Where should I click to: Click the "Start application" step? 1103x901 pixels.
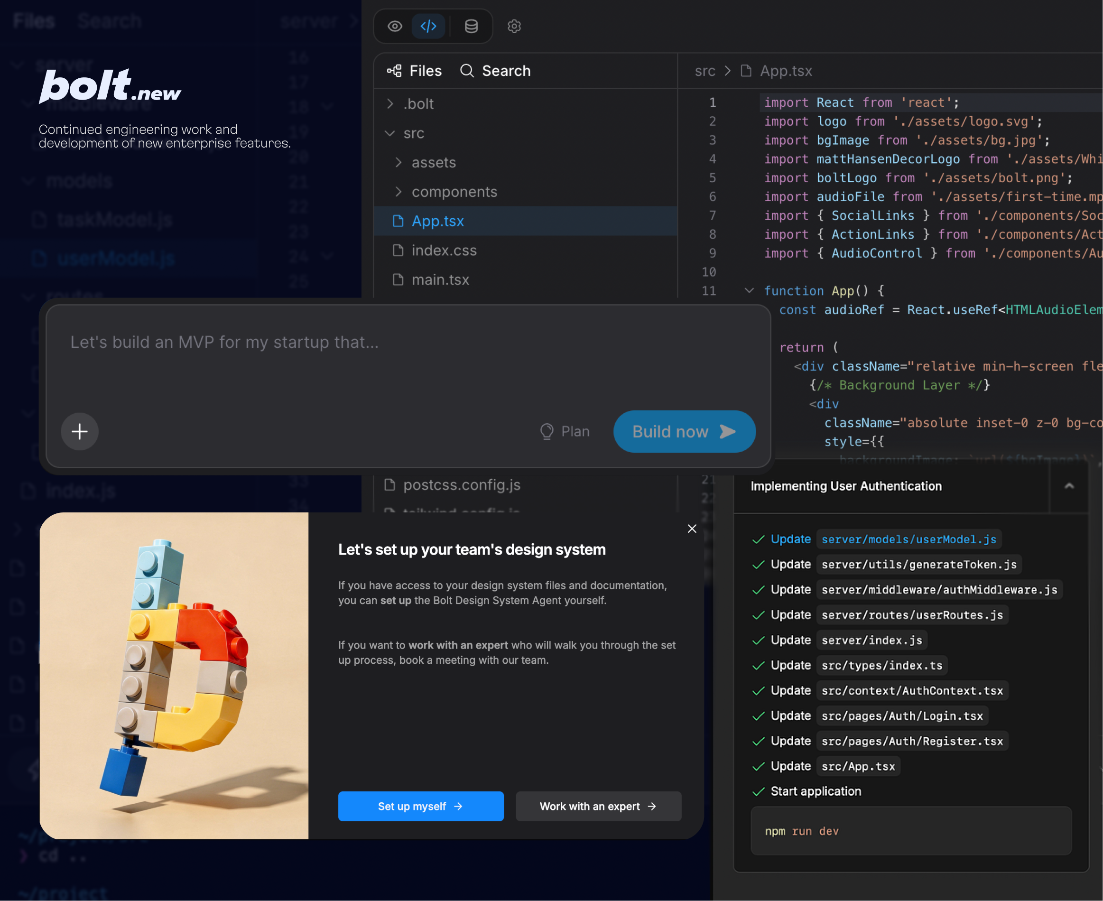tap(816, 791)
